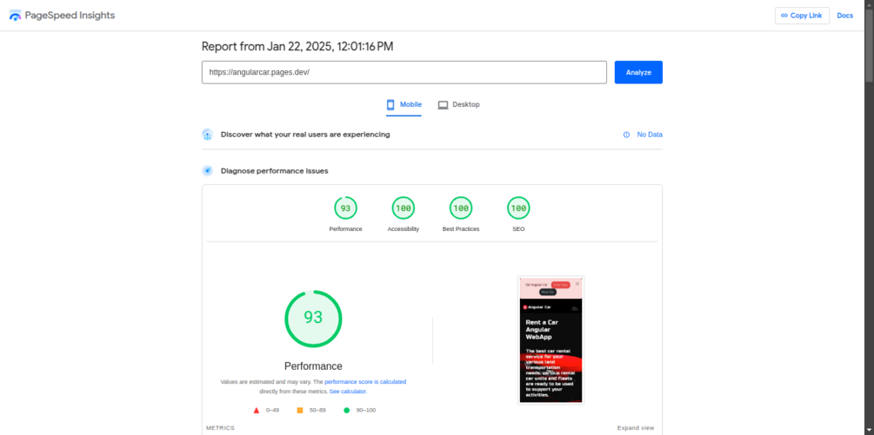Screen dimensions: 874x435
Task: Switch to the Mobile tab
Action: click(x=404, y=104)
